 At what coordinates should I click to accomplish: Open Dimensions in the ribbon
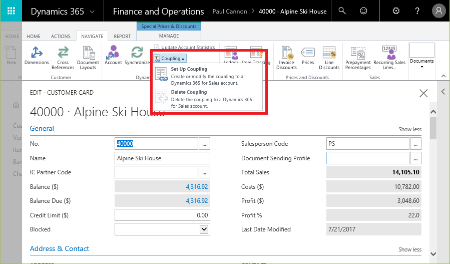point(37,56)
